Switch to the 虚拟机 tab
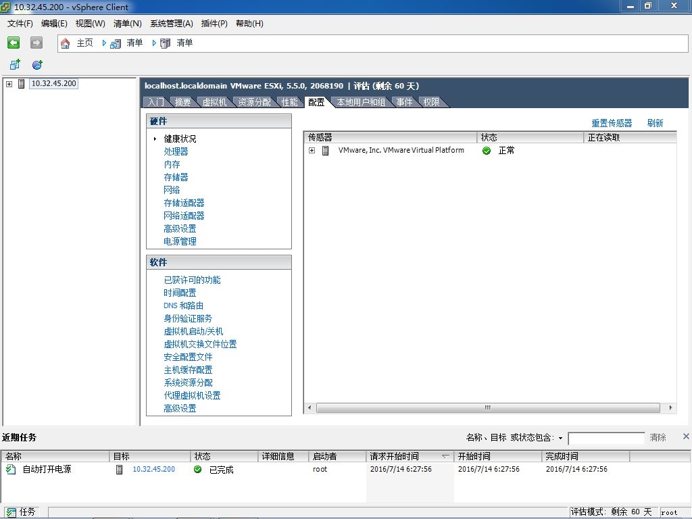The image size is (692, 519). click(x=214, y=102)
